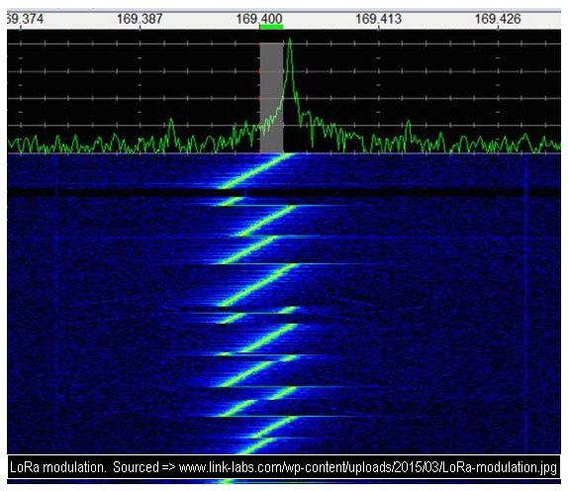Click the 169.387 frequency label
Viewport: 568px width, 491px height.
[140, 19]
